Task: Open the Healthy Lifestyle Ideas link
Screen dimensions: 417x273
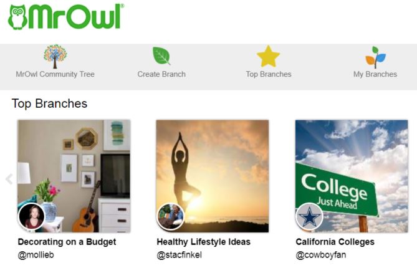Action: click(x=203, y=242)
